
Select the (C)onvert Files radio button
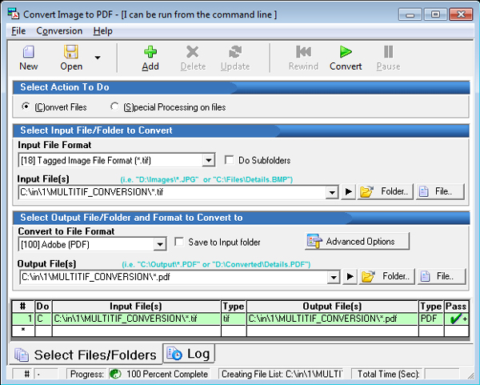(x=26, y=106)
